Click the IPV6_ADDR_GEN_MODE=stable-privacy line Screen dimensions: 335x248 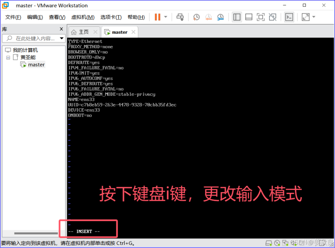pyautogui.click(x=112, y=94)
